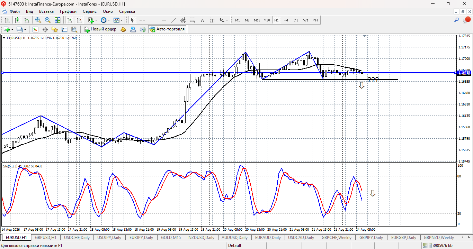Activate the crosshair tool
Image resolution: width=473 pixels, height=249 pixels.
pos(142,20)
